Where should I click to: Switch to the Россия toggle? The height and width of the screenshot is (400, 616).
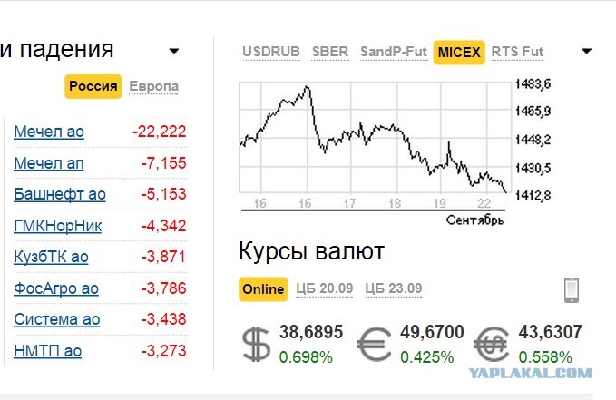pos(93,86)
